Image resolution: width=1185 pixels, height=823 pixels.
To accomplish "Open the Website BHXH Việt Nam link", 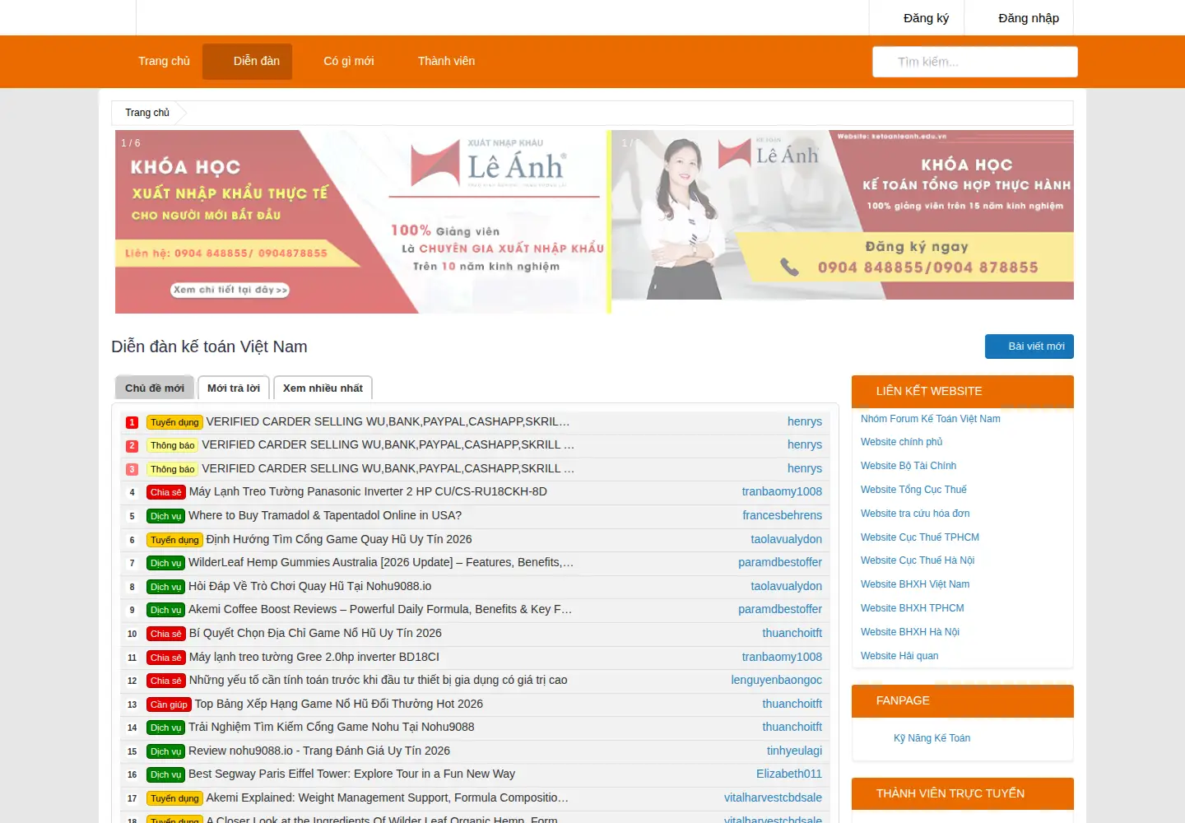I will click(x=915, y=584).
